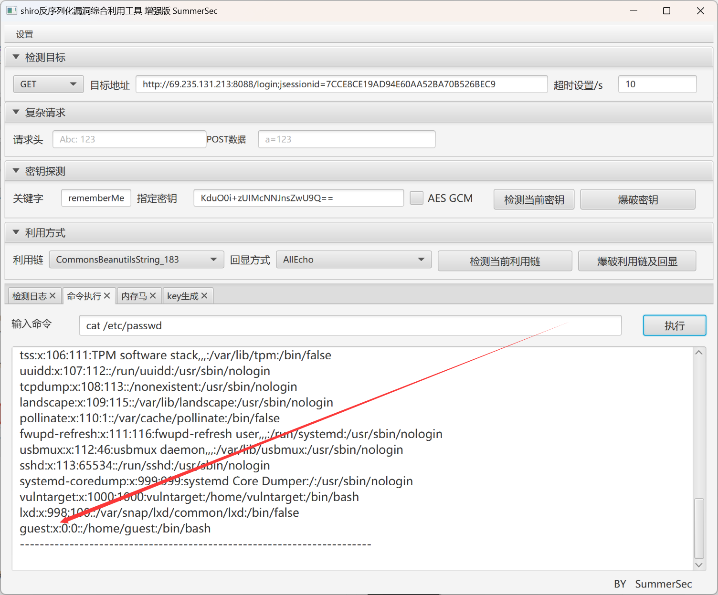Click the vulntarget:x:1000 output line
The width and height of the screenshot is (718, 595).
pyautogui.click(x=189, y=497)
